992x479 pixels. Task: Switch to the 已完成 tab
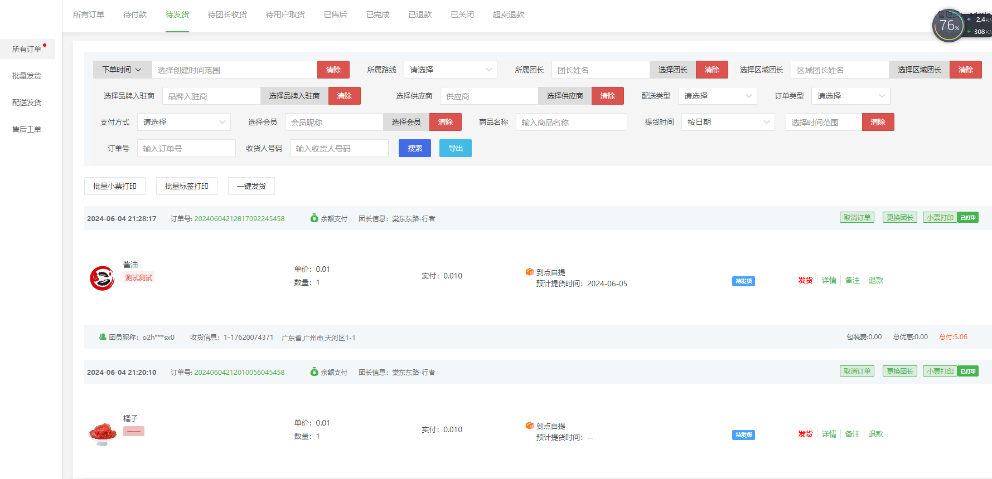378,14
